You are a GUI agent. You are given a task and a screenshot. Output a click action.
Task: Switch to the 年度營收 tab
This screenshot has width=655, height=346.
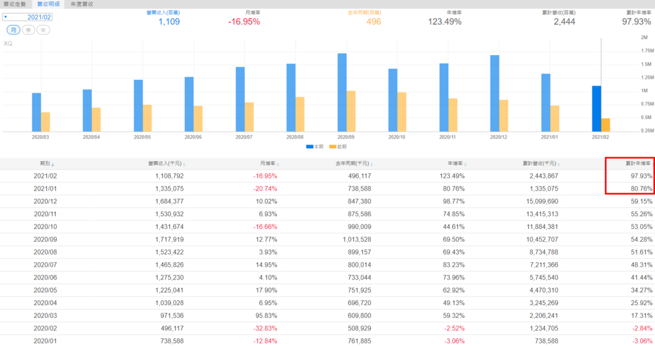(82, 4)
